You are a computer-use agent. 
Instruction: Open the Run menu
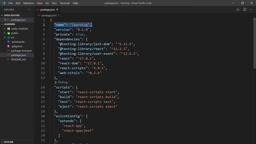[x=54, y=3]
